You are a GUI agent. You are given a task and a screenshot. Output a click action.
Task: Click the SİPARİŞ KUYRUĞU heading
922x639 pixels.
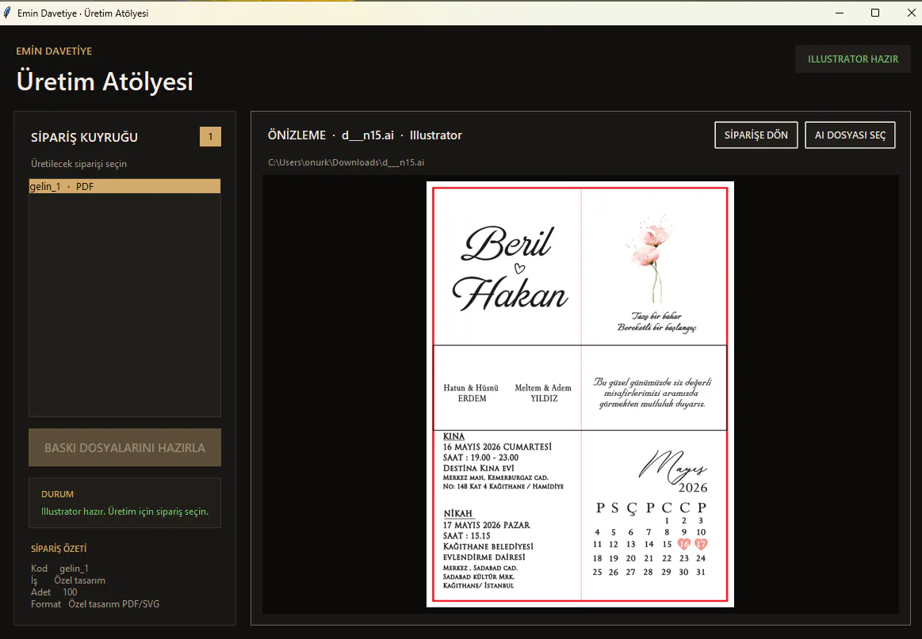[x=84, y=137]
